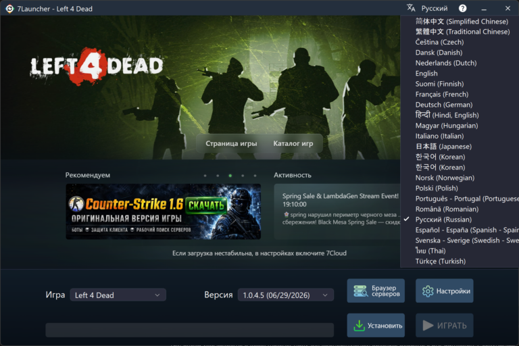Screen dimensions: 519x346
Task: Select Norsk (Norwegian) language
Action: point(445,178)
